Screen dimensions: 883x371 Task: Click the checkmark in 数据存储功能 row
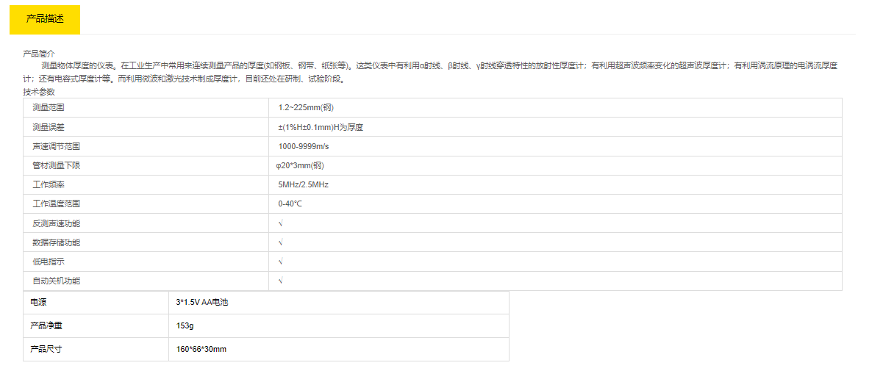pos(281,242)
